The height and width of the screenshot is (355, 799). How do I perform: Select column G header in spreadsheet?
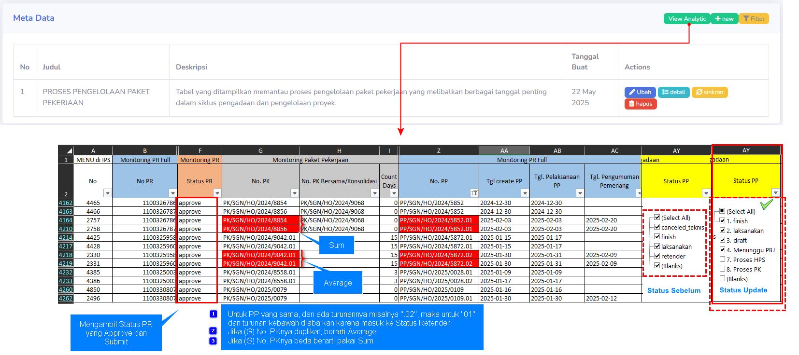260,150
